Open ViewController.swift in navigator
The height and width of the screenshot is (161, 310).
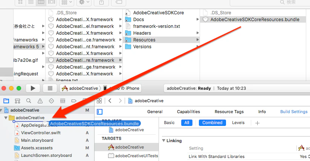pyautogui.click(x=41, y=133)
